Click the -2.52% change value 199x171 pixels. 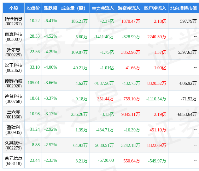(51, 145)
